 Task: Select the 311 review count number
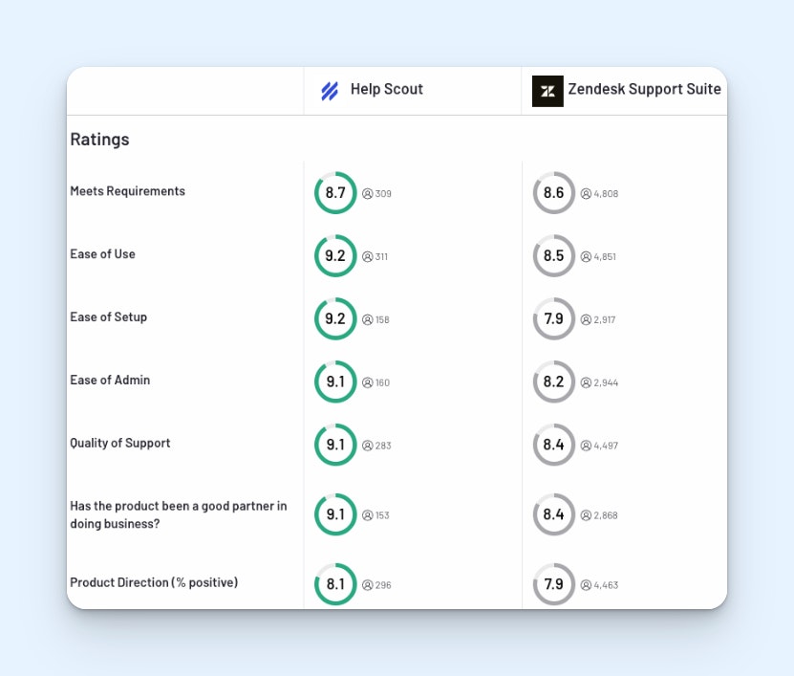(x=382, y=256)
